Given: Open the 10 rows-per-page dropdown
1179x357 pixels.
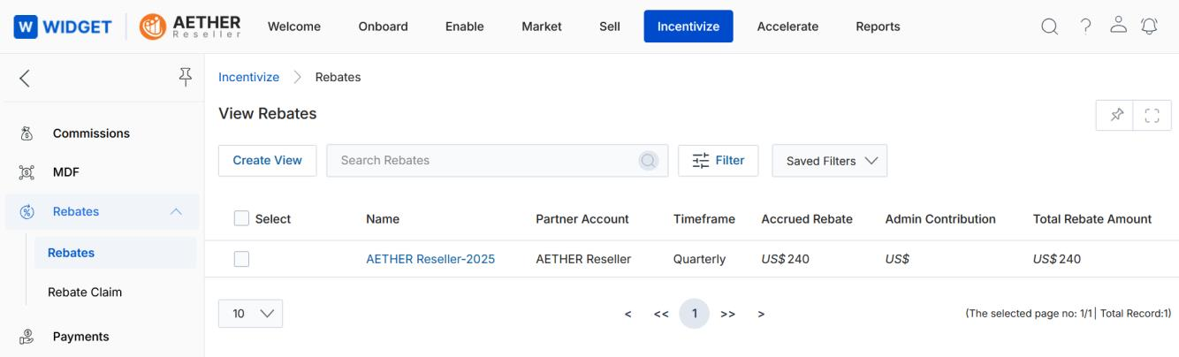Looking at the screenshot, I should point(250,314).
